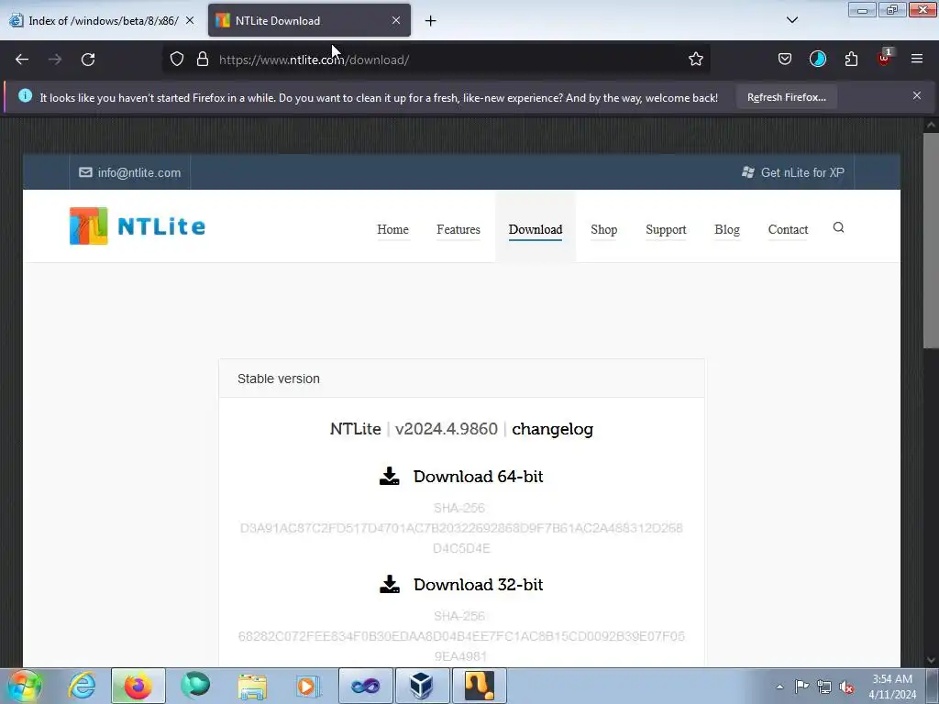Click the scrollbar down arrow

click(x=931, y=660)
